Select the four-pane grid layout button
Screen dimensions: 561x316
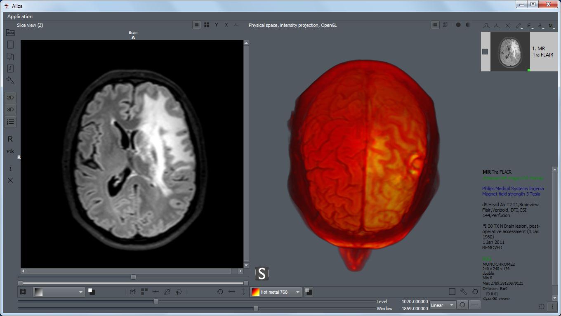point(207,25)
